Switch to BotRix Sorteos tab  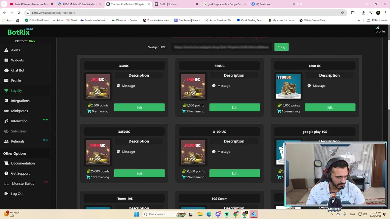click(x=176, y=4)
